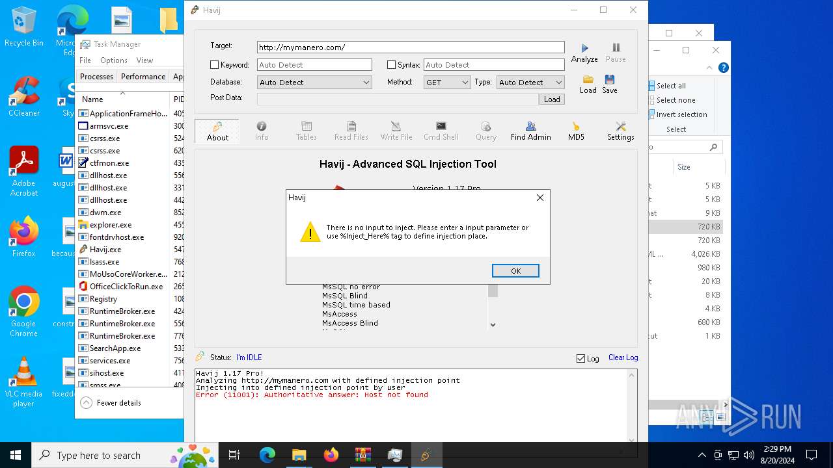The height and width of the screenshot is (468, 833).
Task: Open the Options menu in Task Manager
Action: click(114, 60)
